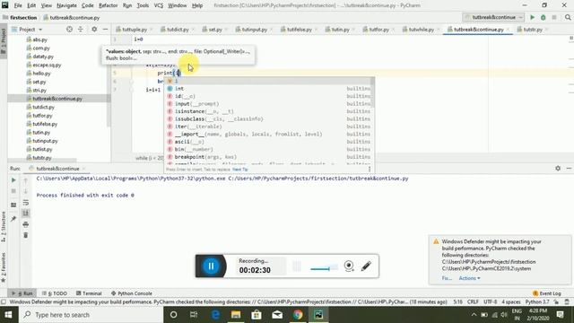
Task: Open hello.py in project tree
Action: coord(41,74)
